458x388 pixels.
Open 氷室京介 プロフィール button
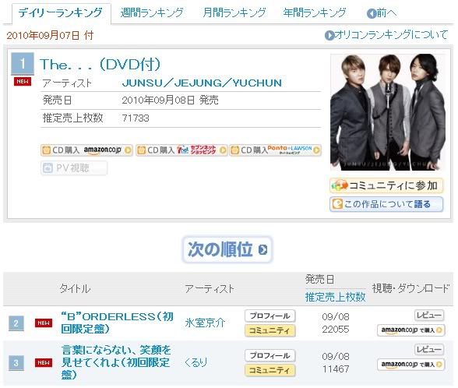[270, 316]
